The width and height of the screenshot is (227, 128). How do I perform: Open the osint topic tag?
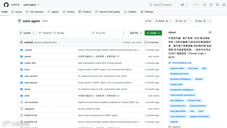tap(201, 111)
